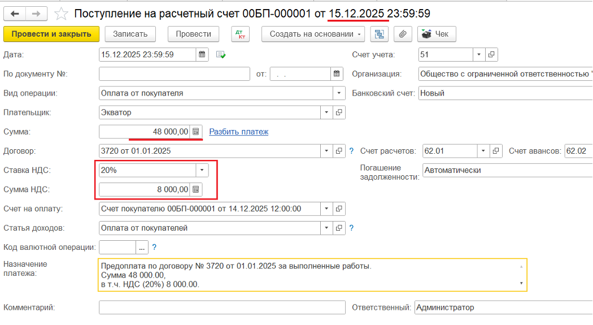Viewport: 593px width, 325px height.
Task: Open the document structure icon
Action: click(379, 34)
